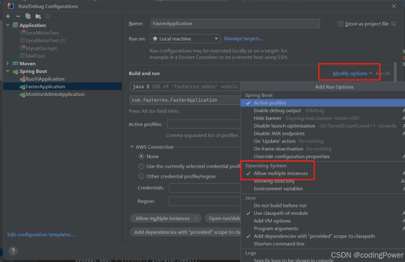
Task: Open Edit configuration templates link
Action: tap(41, 235)
